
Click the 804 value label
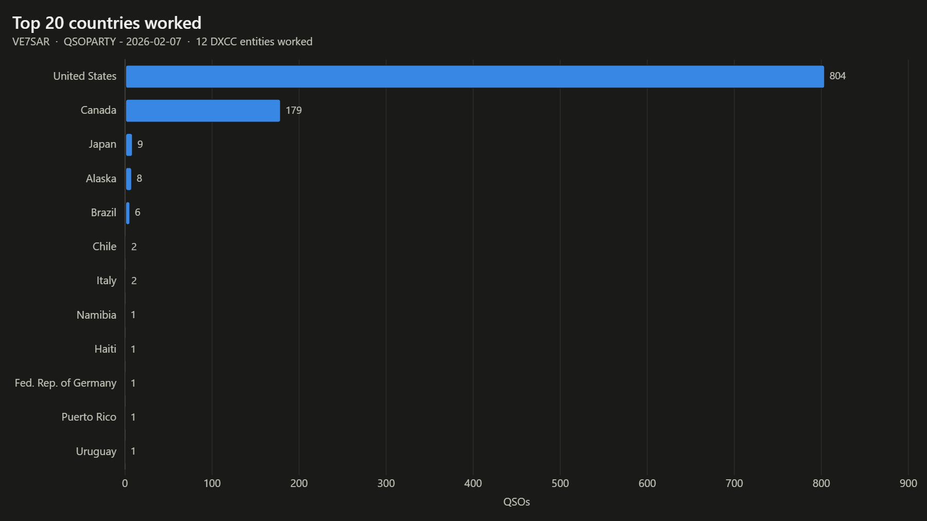pos(837,76)
